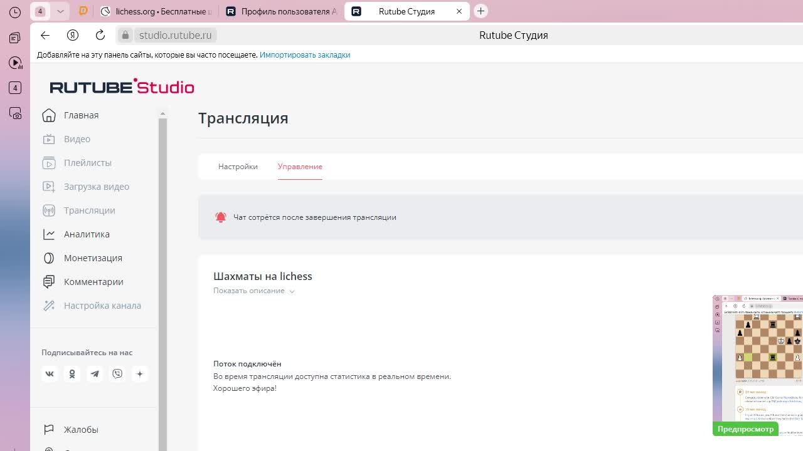This screenshot has width=803, height=451.
Task: Switch to the Настройки tab
Action: 238,167
